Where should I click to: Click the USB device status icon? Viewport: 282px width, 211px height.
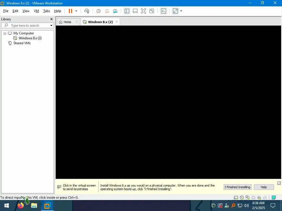click(265, 198)
